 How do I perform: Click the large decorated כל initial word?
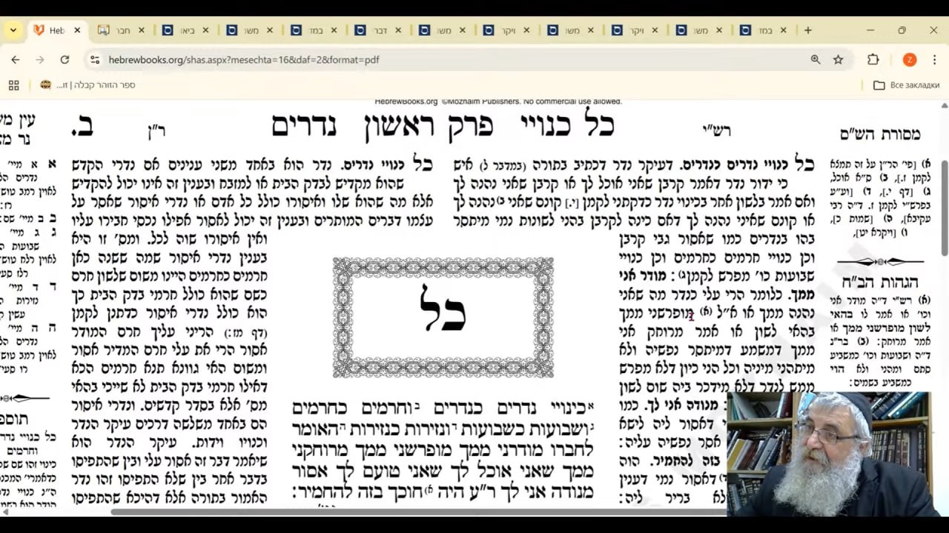(x=443, y=309)
